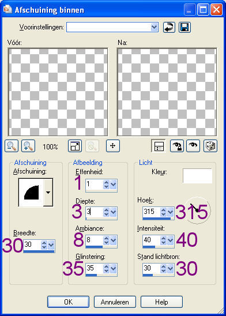Open the Glinstering slider dropdown arrow
This screenshot has width=226, height=316.
coord(114,269)
